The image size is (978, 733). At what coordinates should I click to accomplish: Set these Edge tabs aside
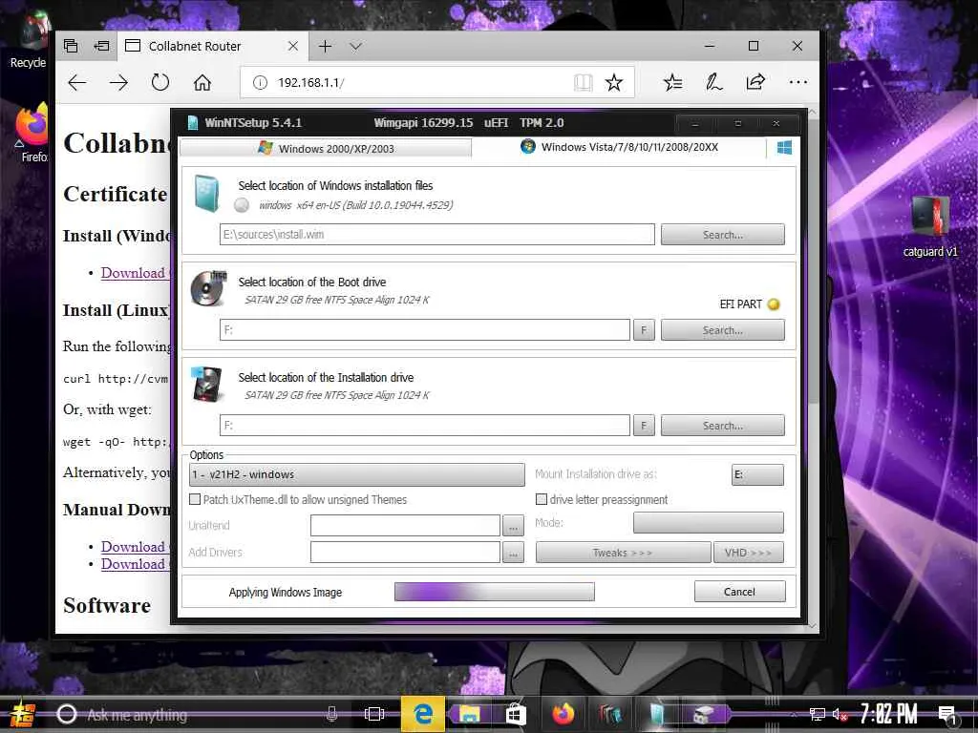(x=101, y=46)
